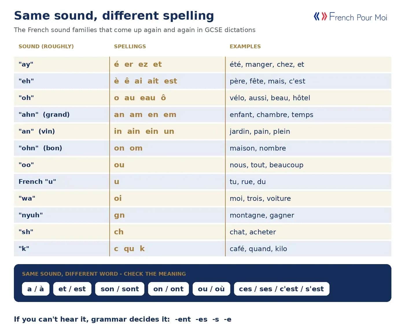Click the 'o au eau ô' spellings

click(x=140, y=98)
